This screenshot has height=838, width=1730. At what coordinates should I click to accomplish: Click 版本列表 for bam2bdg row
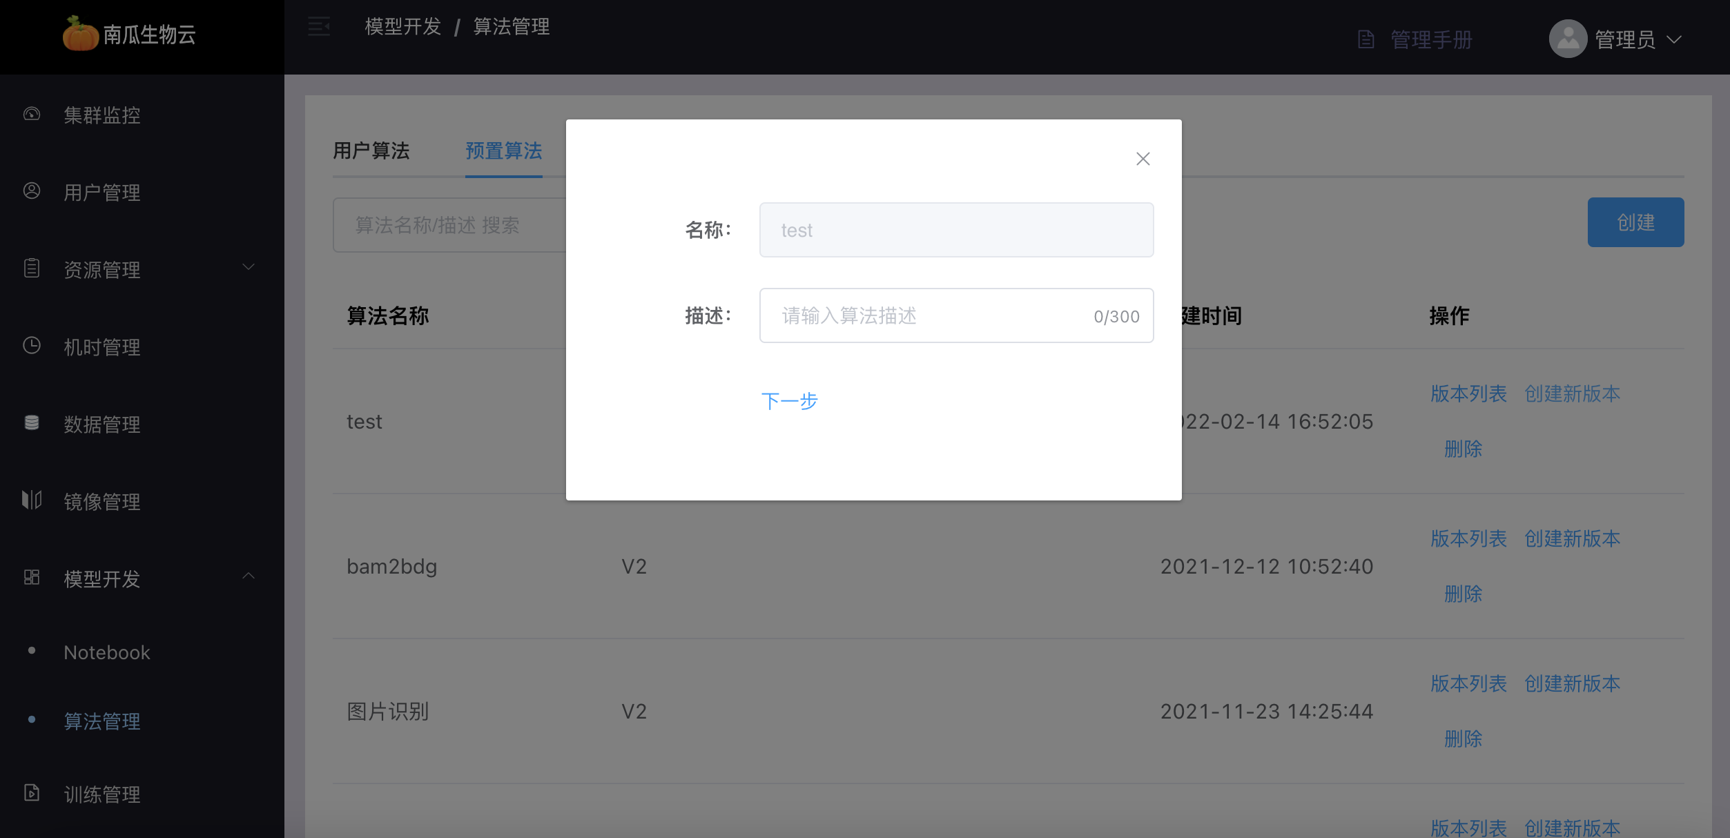[x=1468, y=539]
